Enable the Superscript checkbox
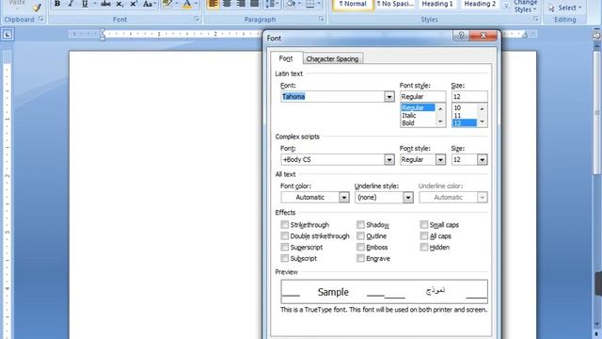 coord(284,247)
